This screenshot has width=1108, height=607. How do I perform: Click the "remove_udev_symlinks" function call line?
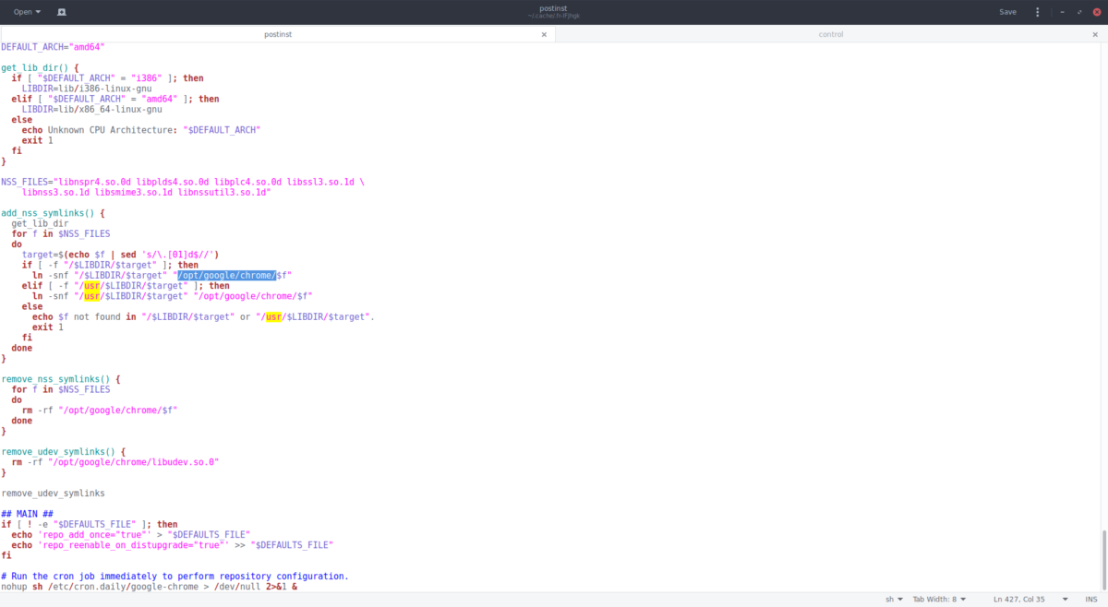pos(54,493)
